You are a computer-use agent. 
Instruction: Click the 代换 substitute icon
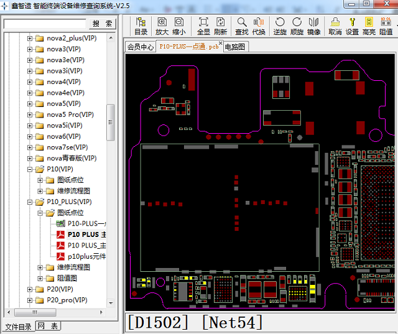[x=259, y=26]
